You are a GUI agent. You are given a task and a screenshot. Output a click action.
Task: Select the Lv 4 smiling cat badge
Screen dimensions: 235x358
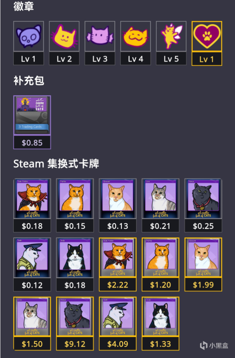[135, 43]
